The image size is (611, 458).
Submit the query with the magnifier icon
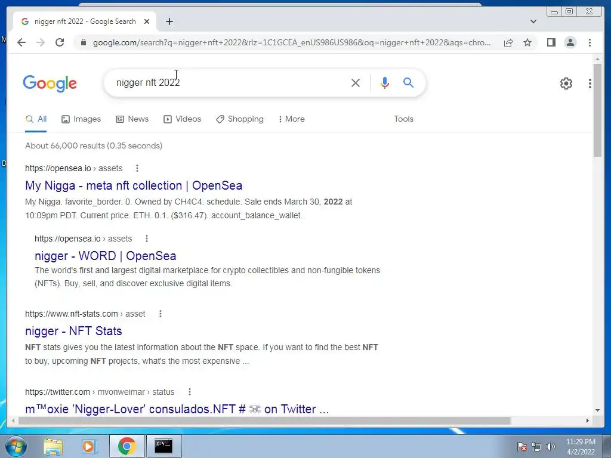(x=408, y=82)
